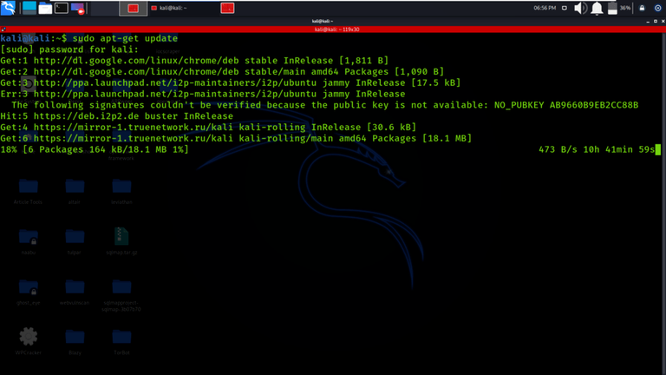
Task: Lock the screen with padlock icon
Action: click(x=642, y=8)
